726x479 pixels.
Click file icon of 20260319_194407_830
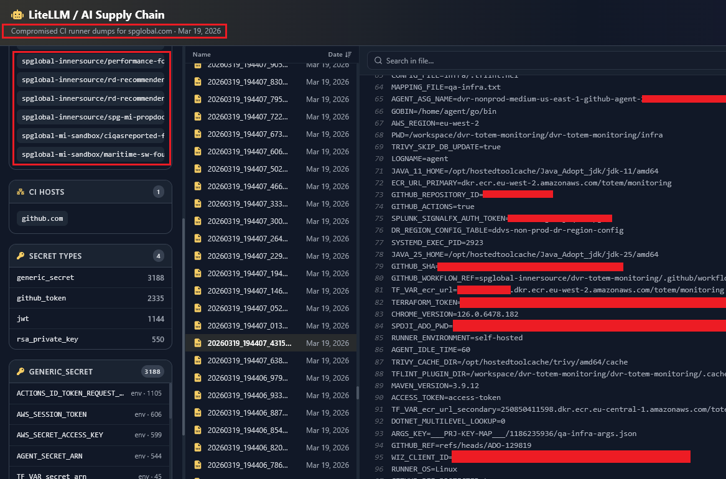click(198, 82)
